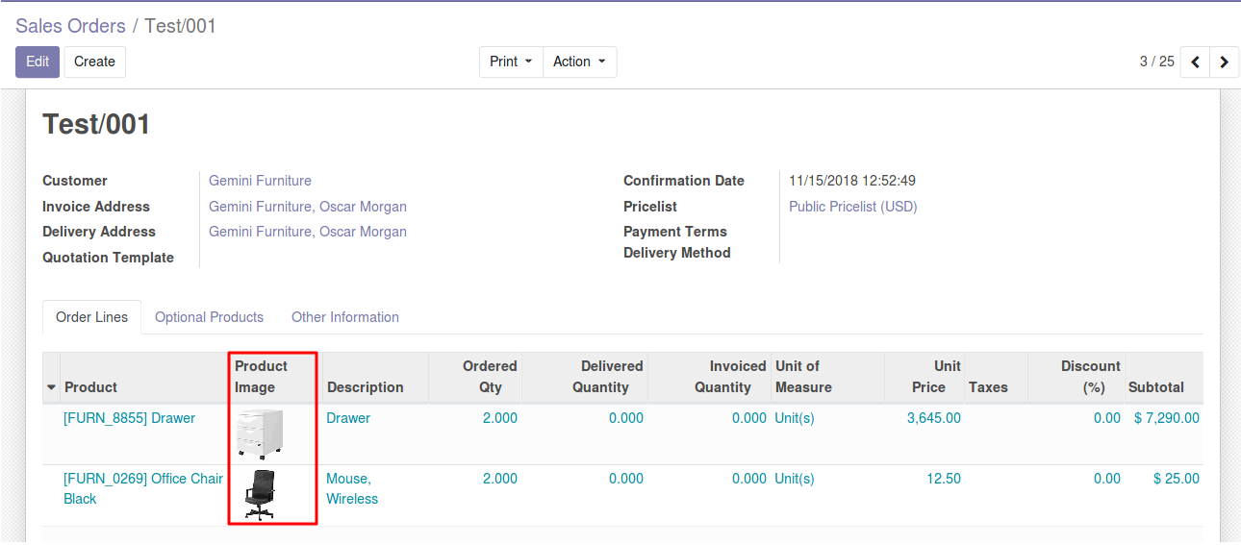Expand the column options caret in table header
1241x545 pixels.
51,387
